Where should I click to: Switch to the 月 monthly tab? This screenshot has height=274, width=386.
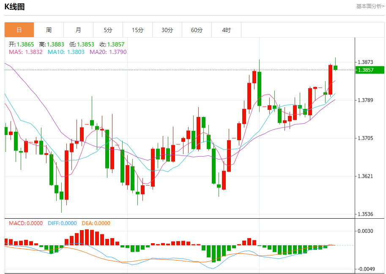pos(78,30)
